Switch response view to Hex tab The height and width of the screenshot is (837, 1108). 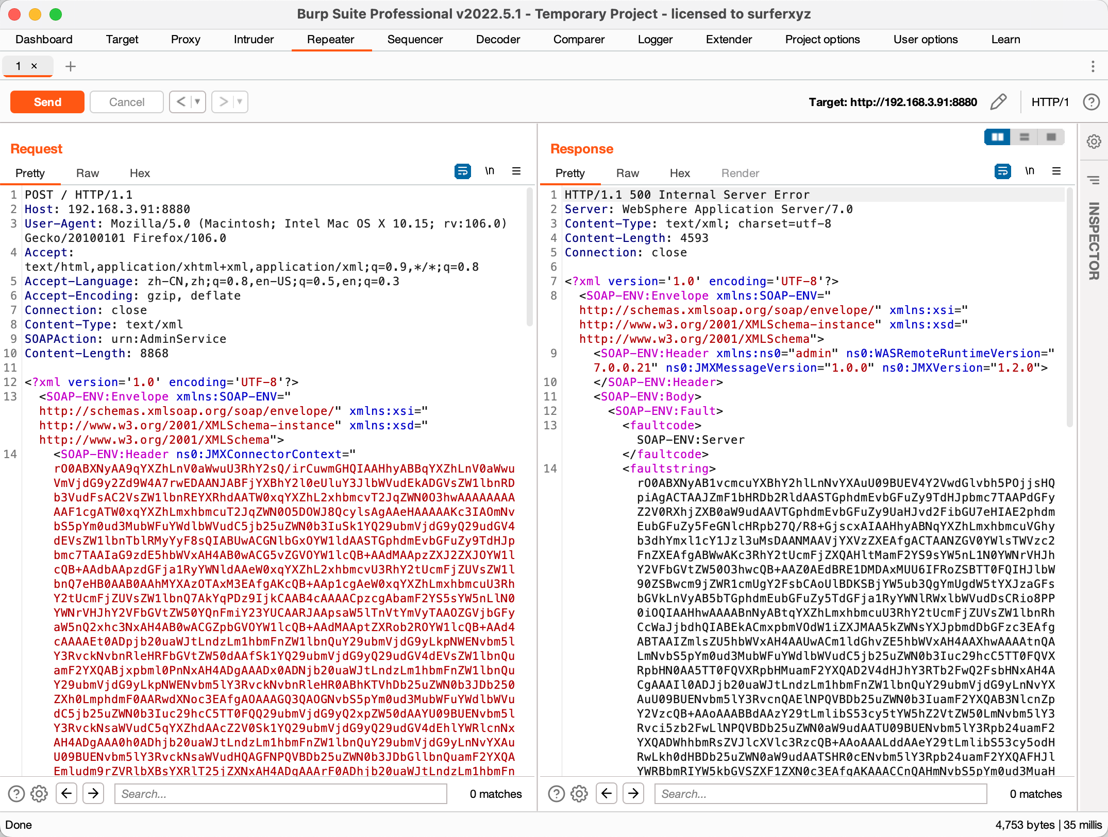pos(679,173)
